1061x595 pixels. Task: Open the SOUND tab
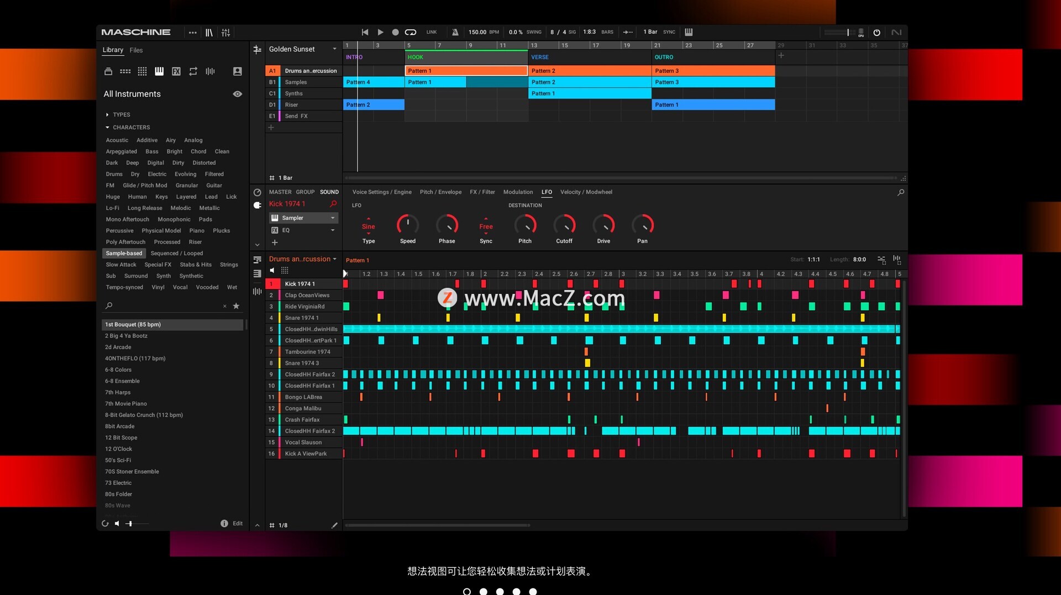329,192
